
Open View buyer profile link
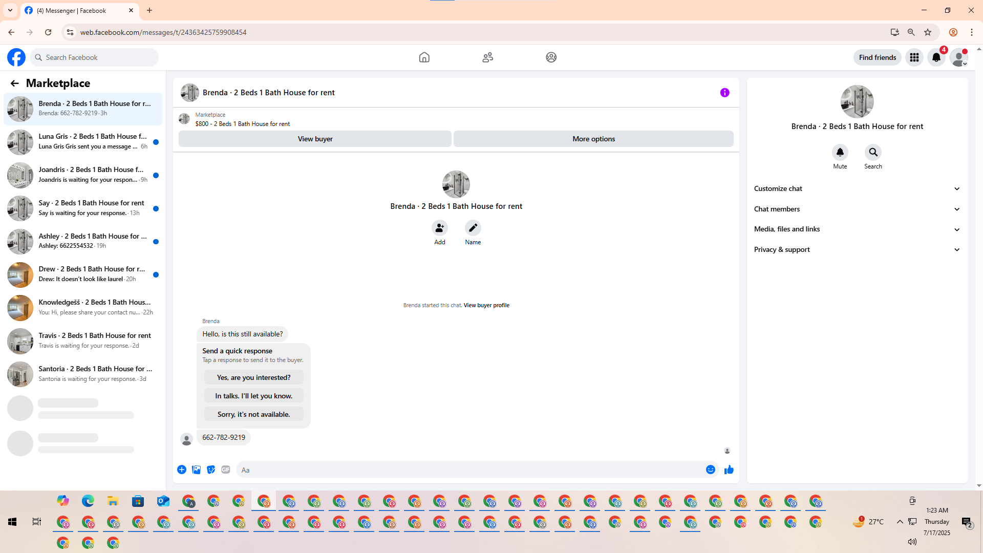(486, 305)
